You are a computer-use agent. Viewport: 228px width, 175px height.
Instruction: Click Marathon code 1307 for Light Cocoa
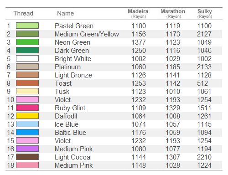coord(173,157)
